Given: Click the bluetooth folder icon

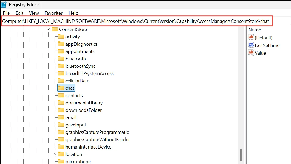Looking at the screenshot, I should click(61, 59).
